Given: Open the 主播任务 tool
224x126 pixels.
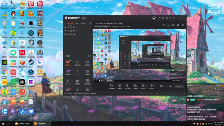Looking at the screenshot, I should coord(87,63).
